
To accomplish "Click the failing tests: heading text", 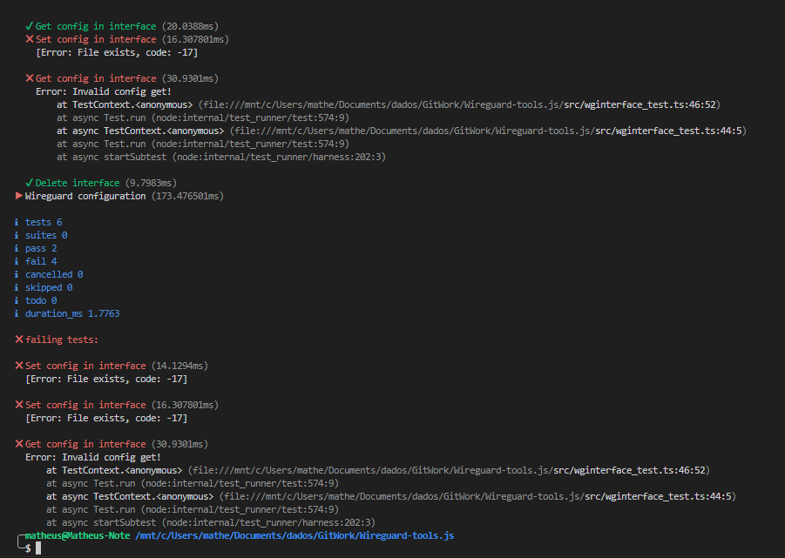I will 62,340.
